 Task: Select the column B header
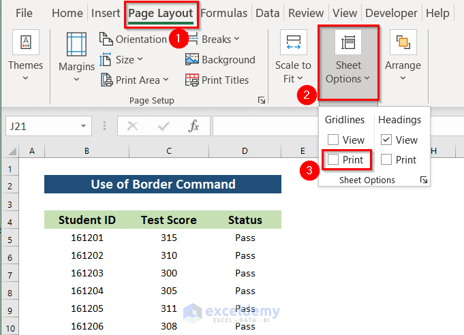(87, 151)
